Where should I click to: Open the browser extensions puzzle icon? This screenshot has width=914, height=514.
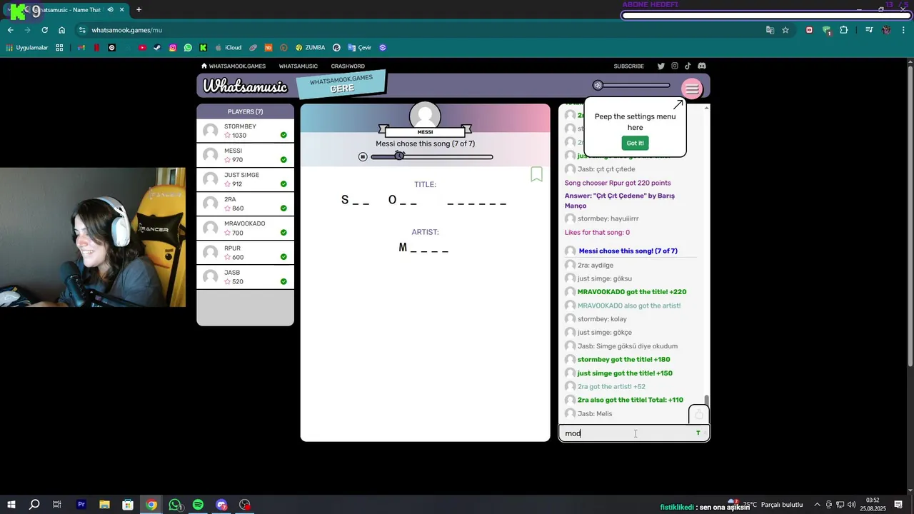click(x=844, y=30)
